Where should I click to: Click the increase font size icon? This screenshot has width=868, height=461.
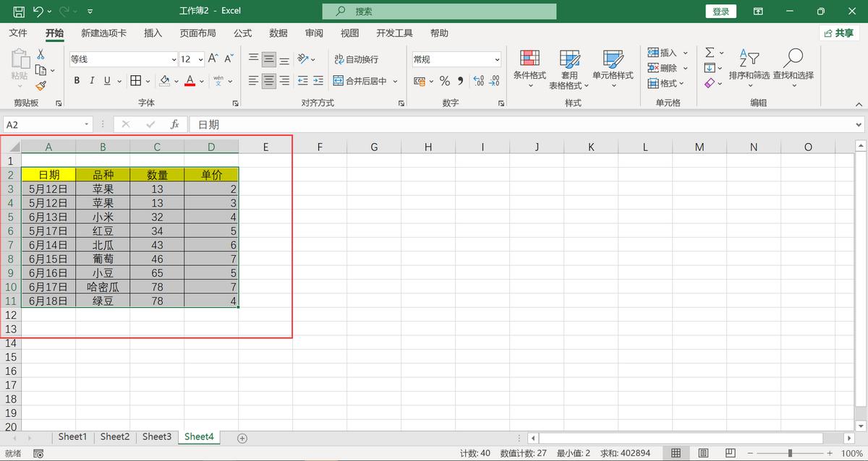(213, 59)
